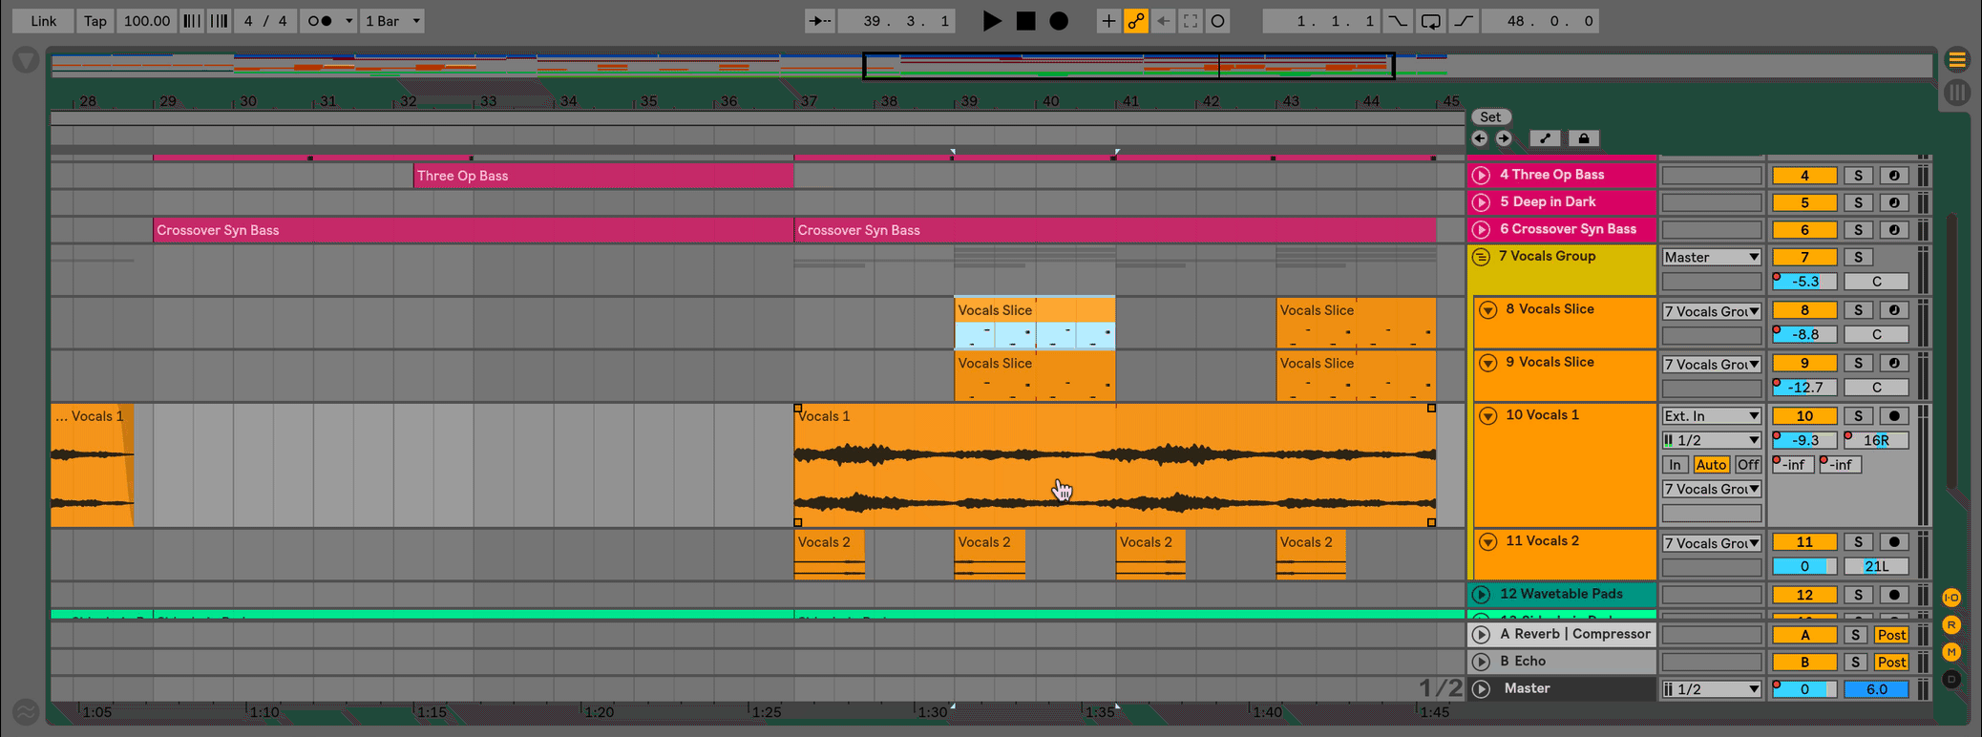1982x737 pixels.
Task: Click the Link button
Action: coord(43,21)
